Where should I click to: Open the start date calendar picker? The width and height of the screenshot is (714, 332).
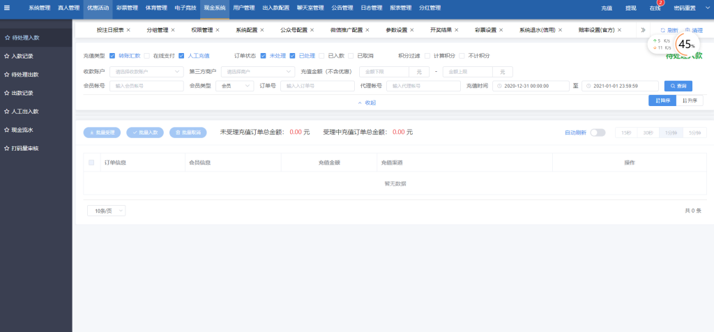coord(499,86)
